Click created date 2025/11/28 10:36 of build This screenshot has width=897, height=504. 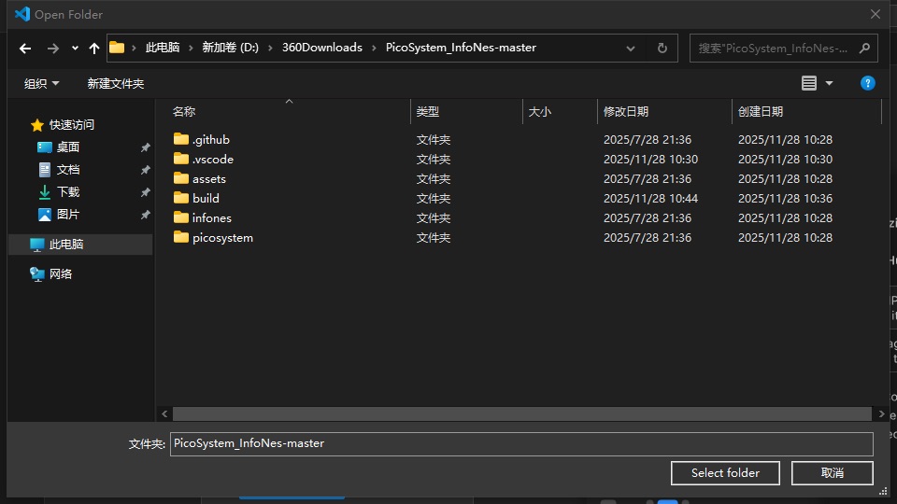coord(785,198)
